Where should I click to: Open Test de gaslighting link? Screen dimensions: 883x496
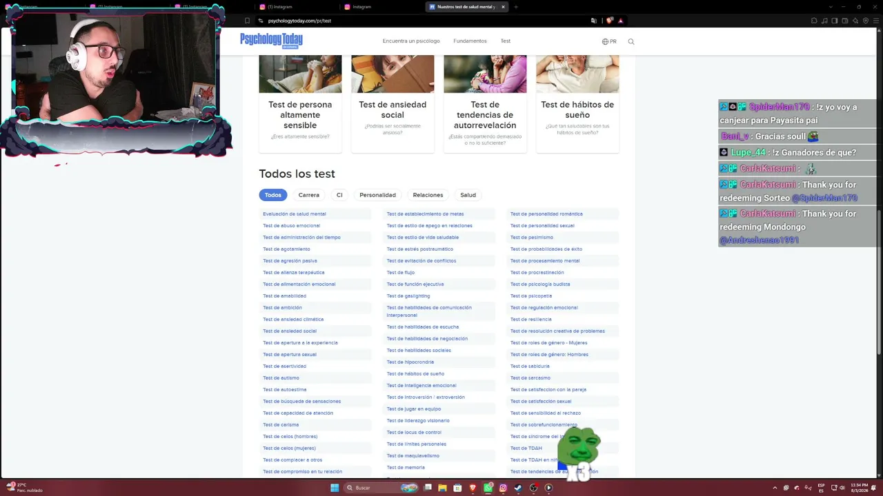pos(408,296)
